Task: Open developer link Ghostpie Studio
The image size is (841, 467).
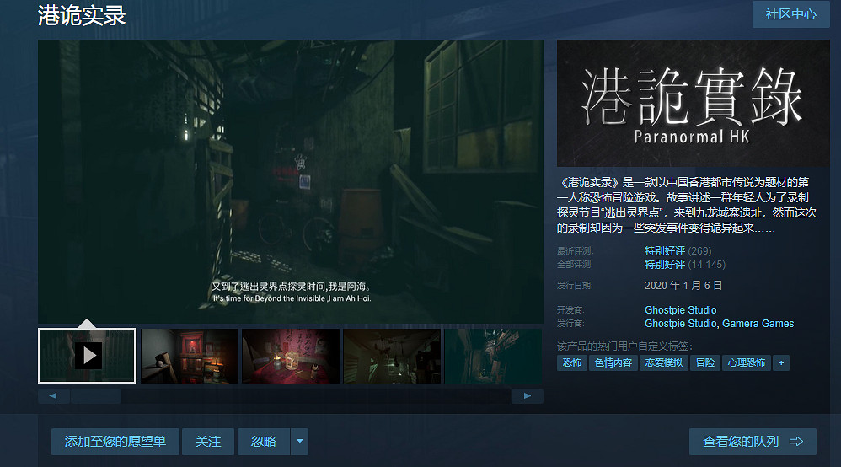Action: (680, 310)
